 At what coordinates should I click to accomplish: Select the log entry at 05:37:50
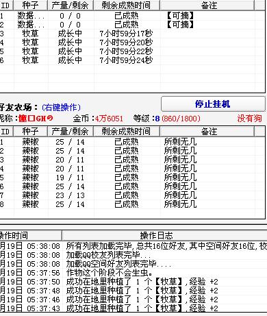[x=133, y=282]
